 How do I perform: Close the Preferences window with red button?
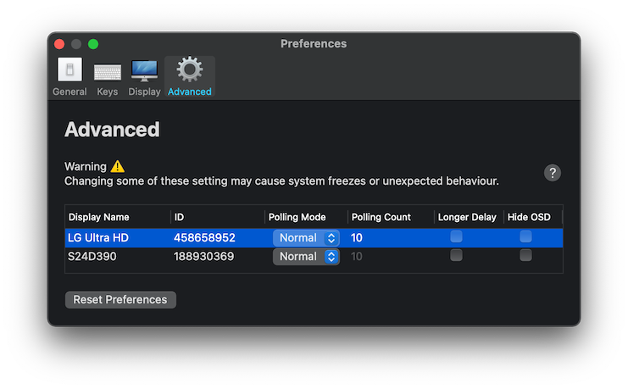pos(59,44)
